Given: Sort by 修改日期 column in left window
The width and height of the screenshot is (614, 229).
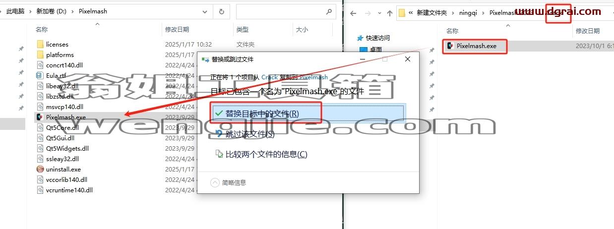Looking at the screenshot, I should (177, 30).
